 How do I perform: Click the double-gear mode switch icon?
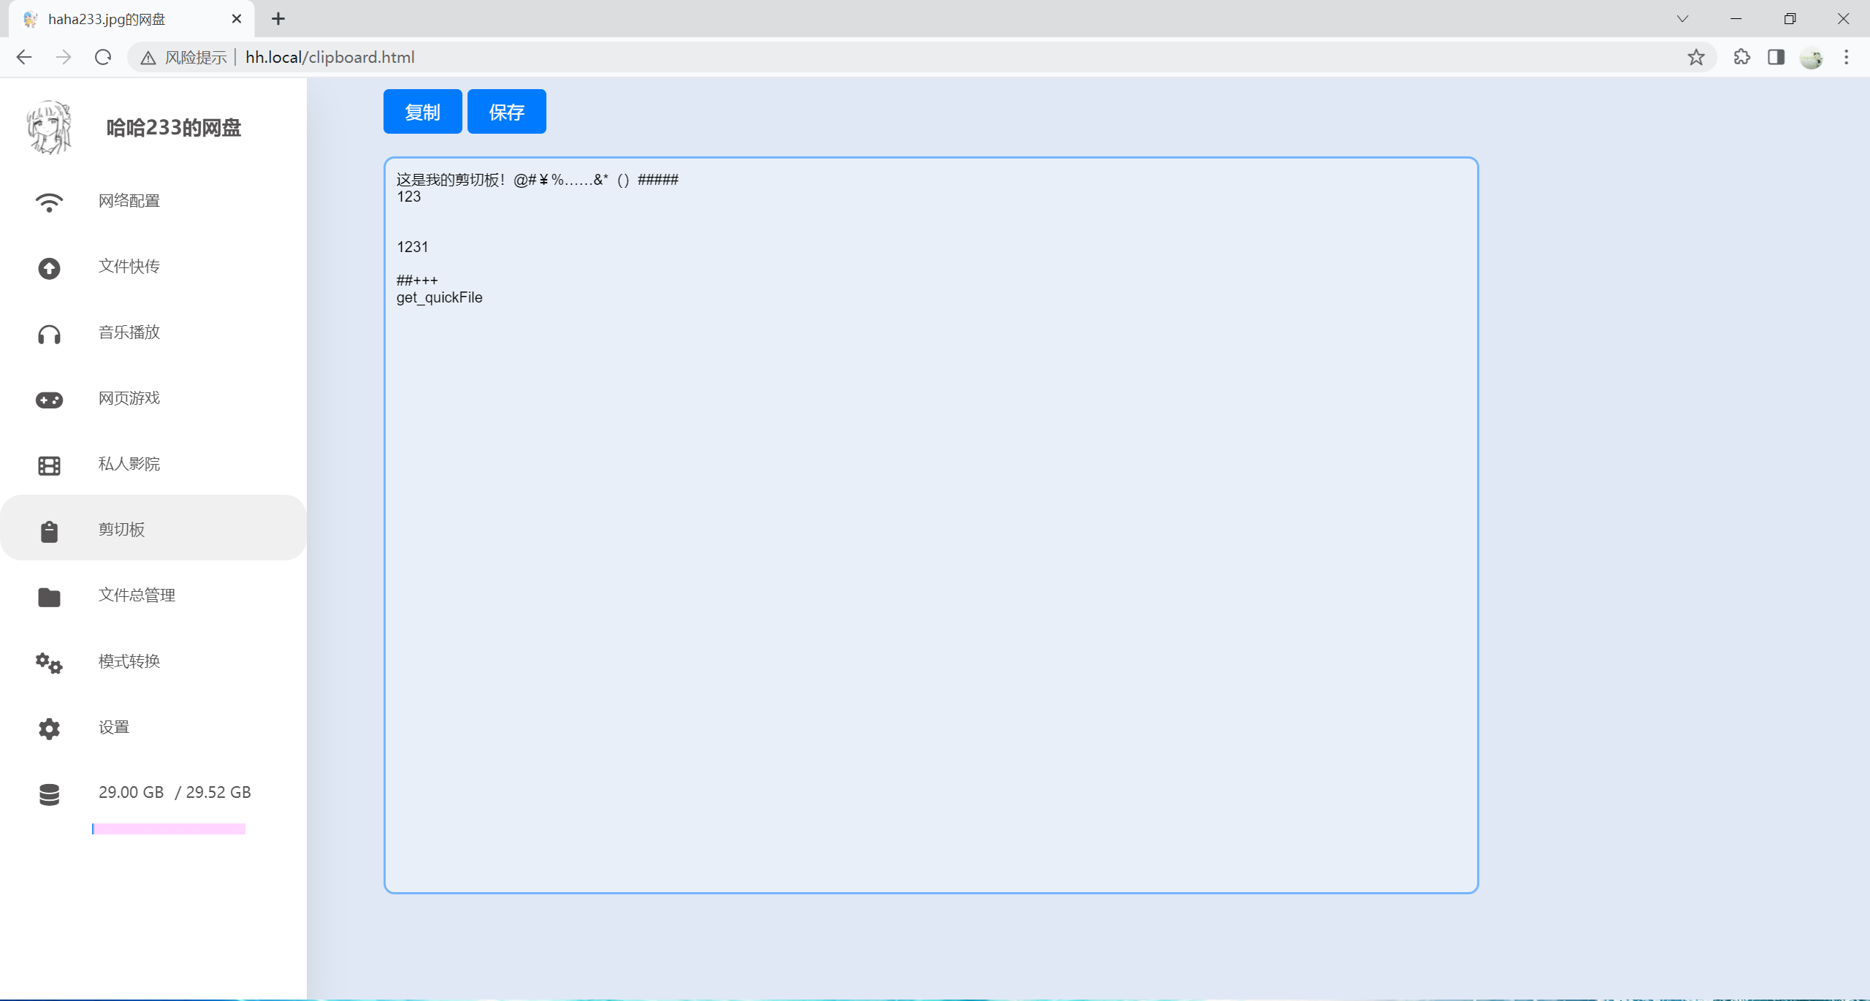pyautogui.click(x=49, y=663)
